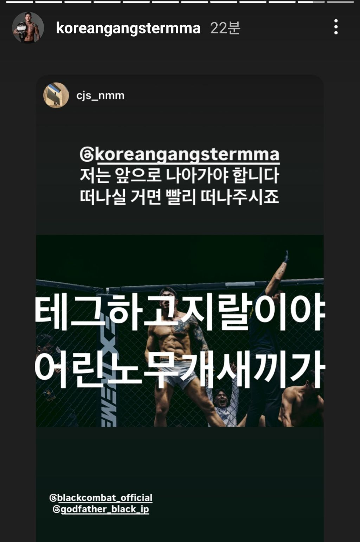Open the @godfather_black_ip mention

tap(101, 509)
